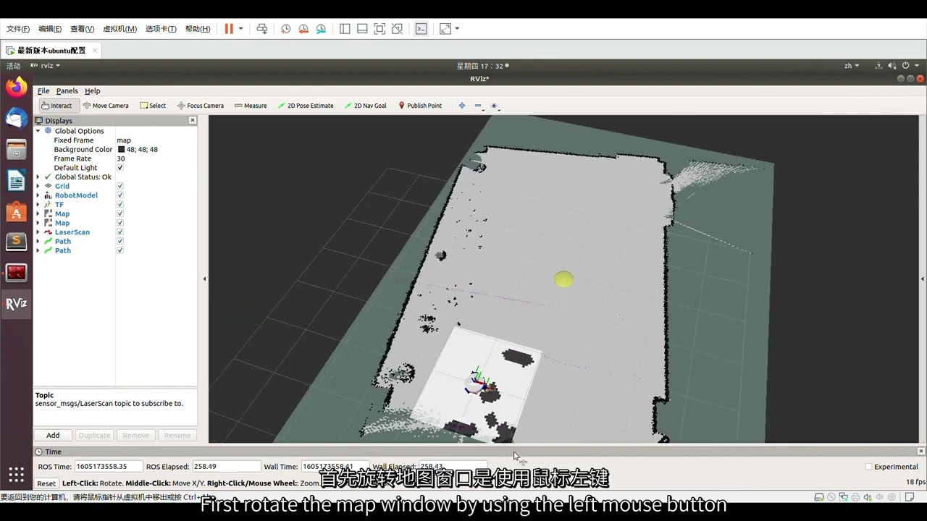Pick the Focus Camera tool
927x521 pixels.
pos(201,106)
